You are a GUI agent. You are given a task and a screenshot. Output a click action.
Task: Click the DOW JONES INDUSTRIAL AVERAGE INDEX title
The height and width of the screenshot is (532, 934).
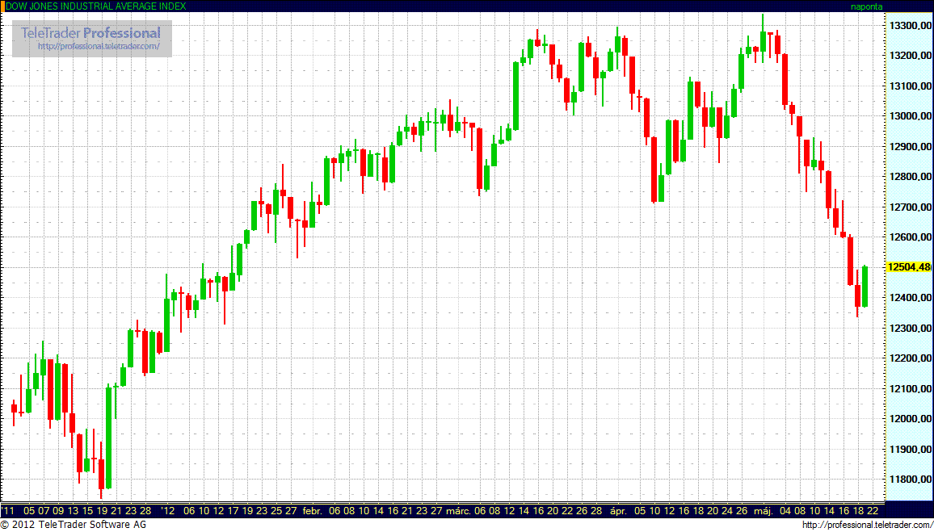(x=95, y=6)
